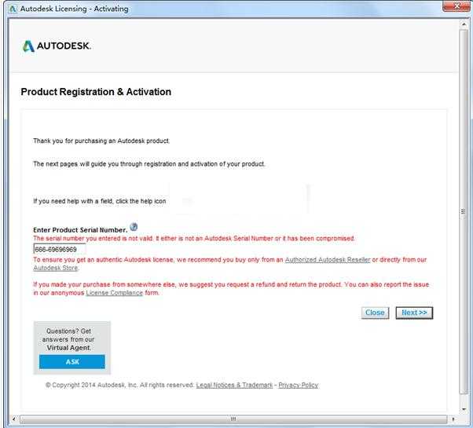
Task: Open the License Compliance form link
Action: pos(115,293)
